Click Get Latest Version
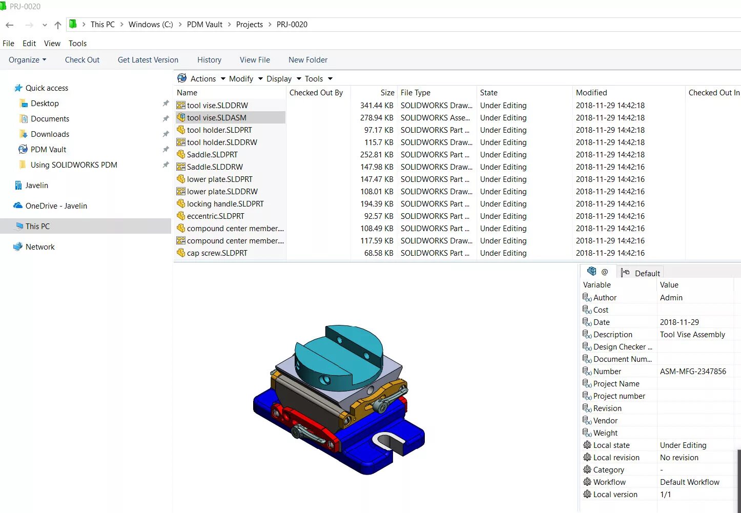The width and height of the screenshot is (741, 513). coord(148,59)
